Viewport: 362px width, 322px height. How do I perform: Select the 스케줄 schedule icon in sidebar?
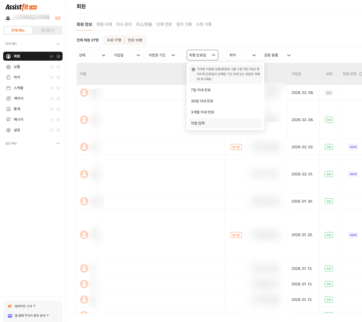[8, 88]
